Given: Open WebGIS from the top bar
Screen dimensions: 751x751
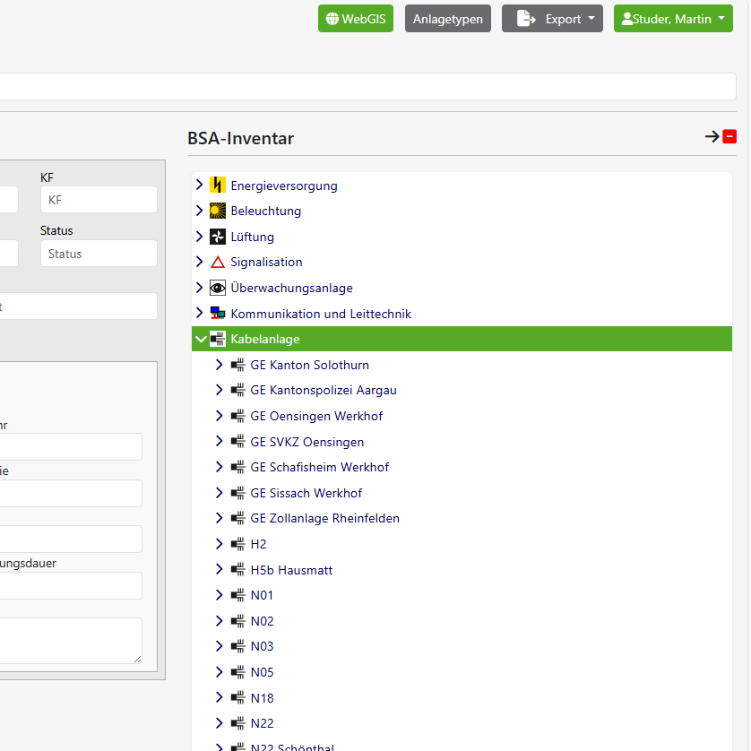Looking at the screenshot, I should (x=356, y=19).
